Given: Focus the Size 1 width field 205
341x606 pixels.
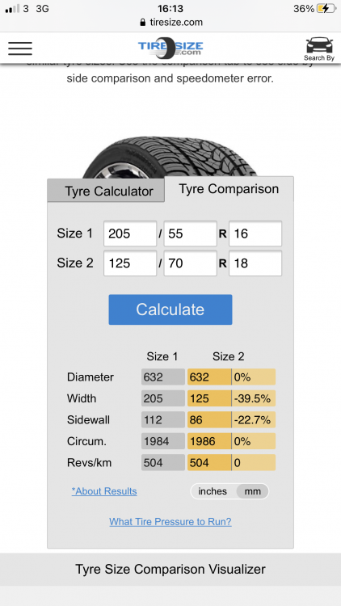Looking at the screenshot, I should (130, 234).
